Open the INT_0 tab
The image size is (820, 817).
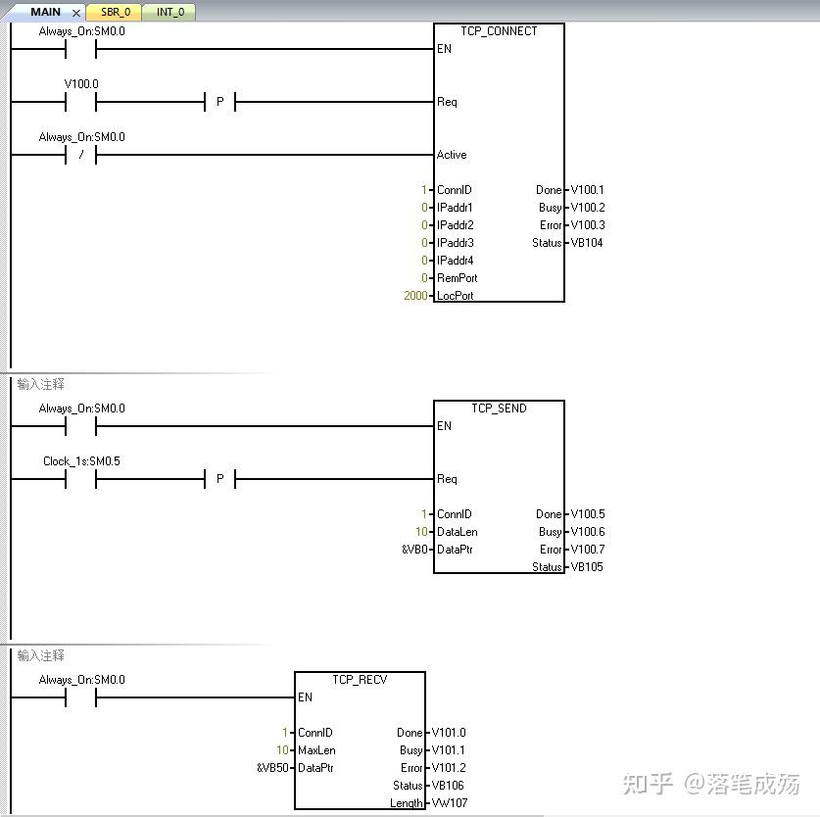(169, 12)
